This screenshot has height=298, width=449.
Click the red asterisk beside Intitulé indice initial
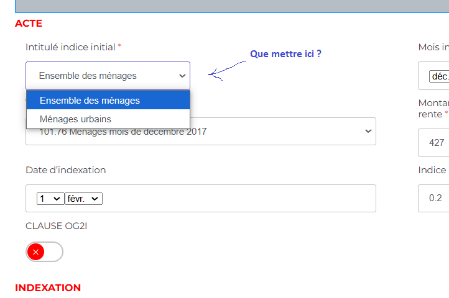point(120,47)
